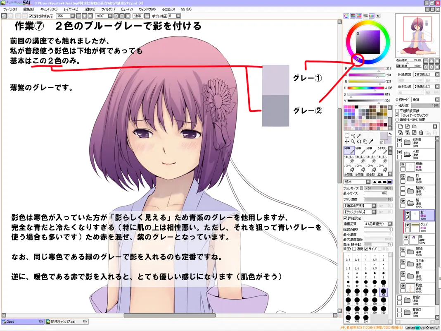Viewport: 441px width, 331px height.
Task: Open the キャンバス(C) menu
Action: click(x=49, y=9)
